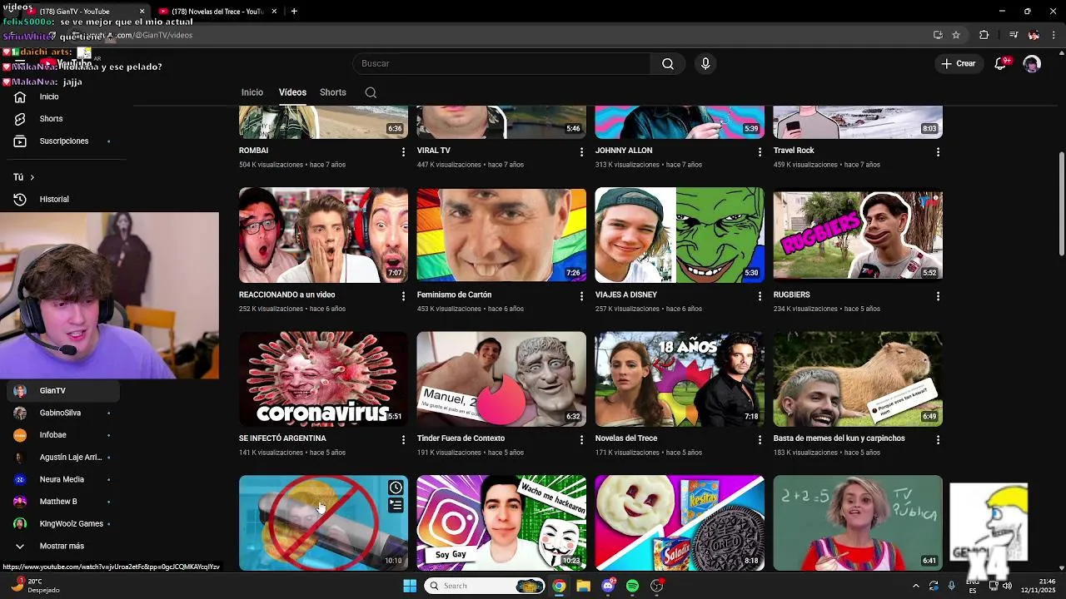Switch to the Inicio channel tab

252,92
